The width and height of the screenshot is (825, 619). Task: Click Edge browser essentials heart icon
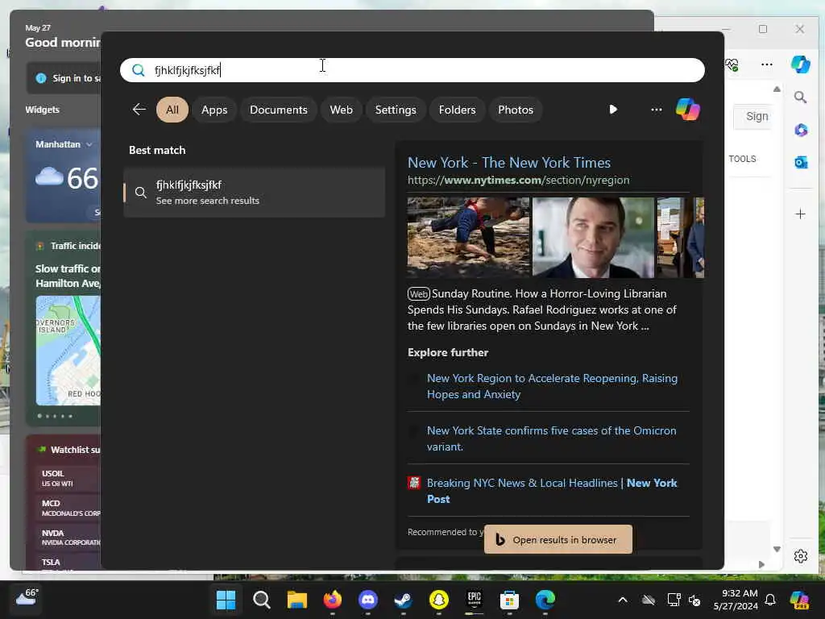click(732, 64)
